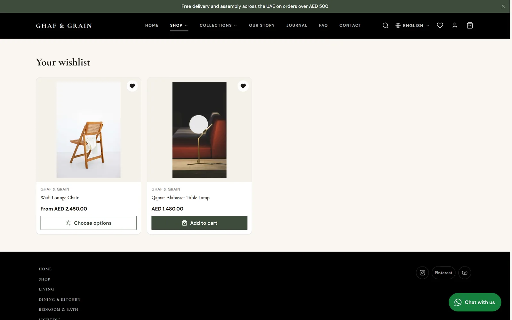Open the FAQ page
This screenshot has height=320, width=512.
point(323,25)
